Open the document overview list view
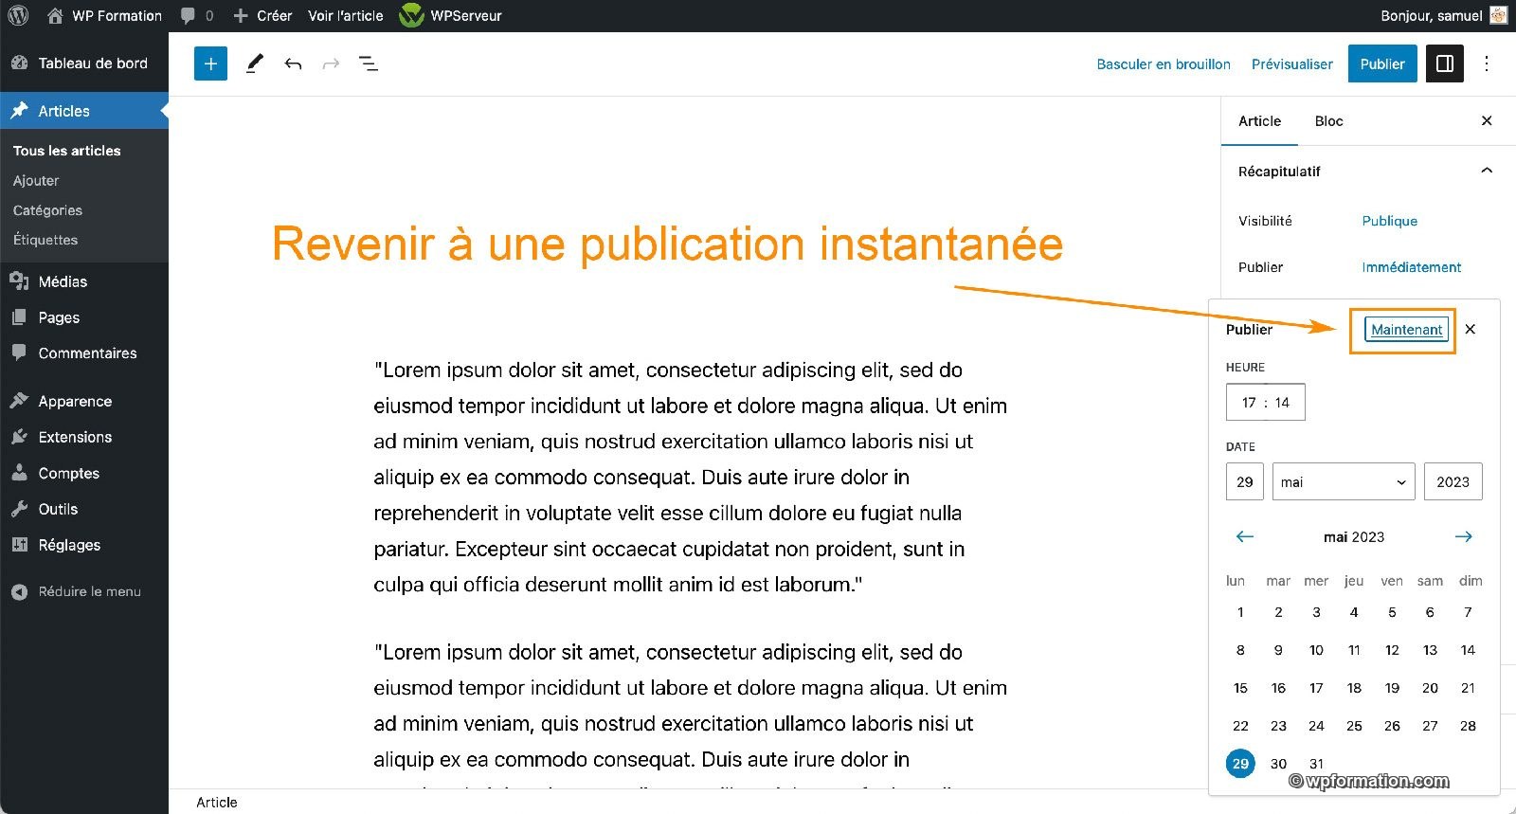1516x814 pixels. [x=369, y=63]
